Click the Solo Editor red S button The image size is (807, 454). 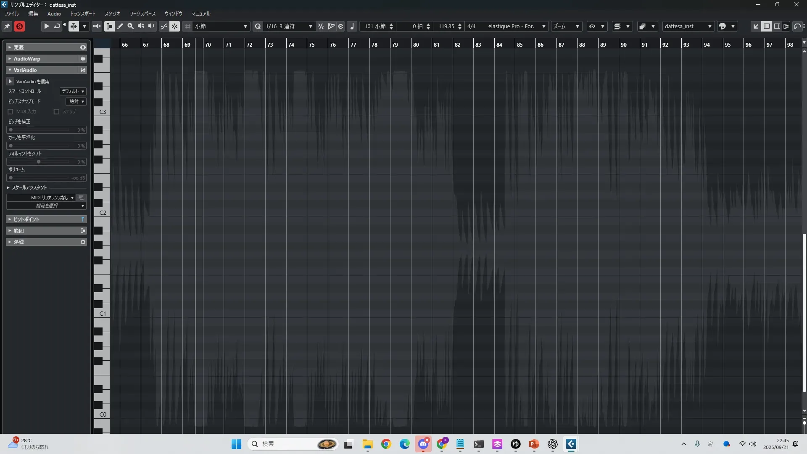(19, 26)
